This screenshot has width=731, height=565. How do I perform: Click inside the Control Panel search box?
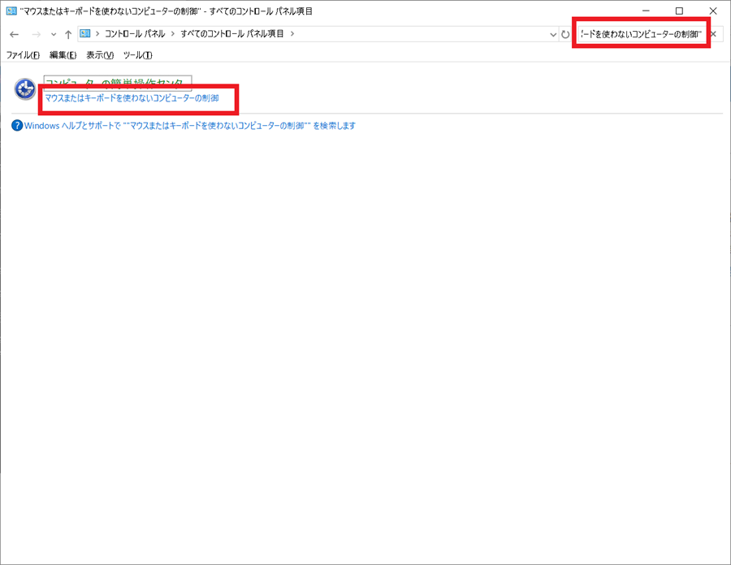(x=641, y=34)
